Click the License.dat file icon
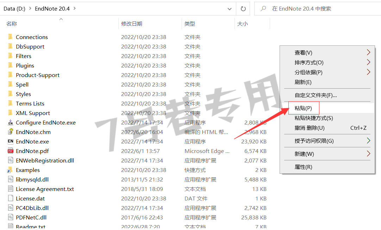The height and width of the screenshot is (230, 381). click(11, 198)
